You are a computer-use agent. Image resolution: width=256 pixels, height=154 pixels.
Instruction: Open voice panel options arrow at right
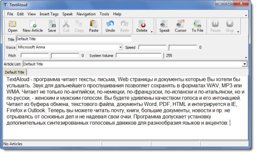coord(246,57)
